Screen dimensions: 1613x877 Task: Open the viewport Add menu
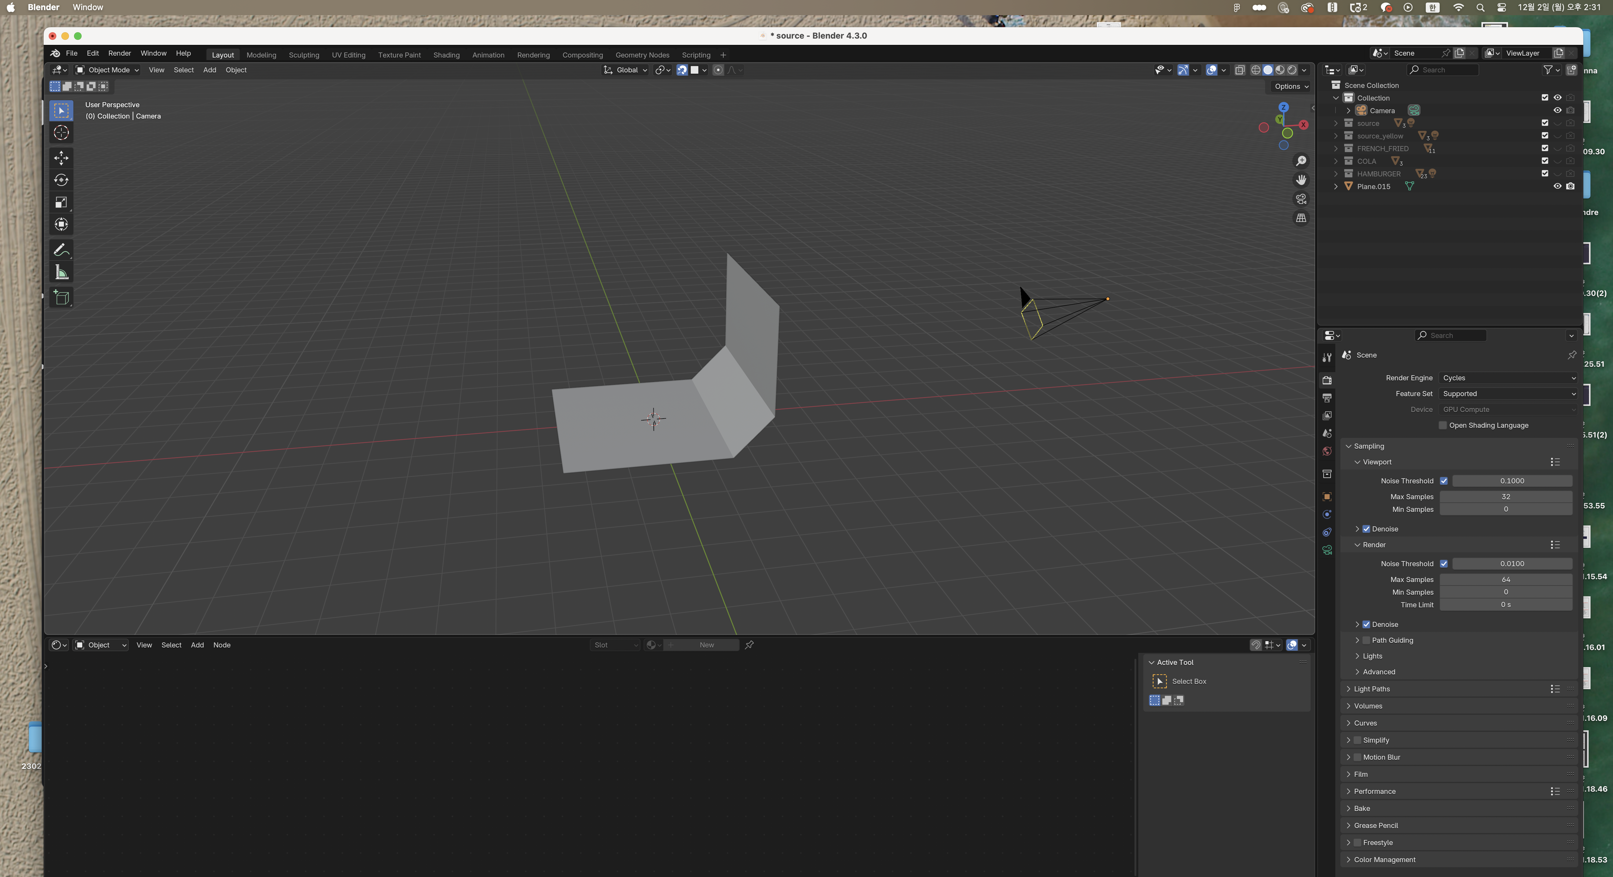click(x=209, y=70)
